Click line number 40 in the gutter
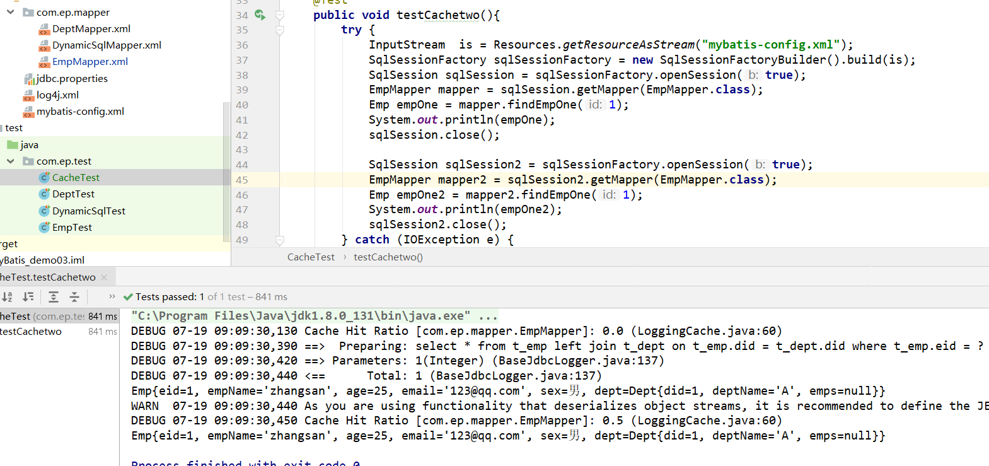This screenshot has height=466, width=989. (242, 105)
